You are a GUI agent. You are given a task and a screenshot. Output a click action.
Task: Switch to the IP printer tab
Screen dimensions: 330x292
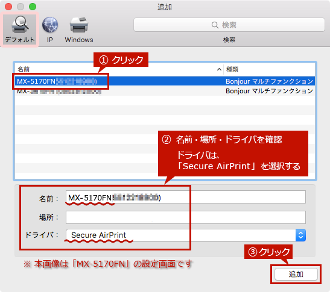coord(50,30)
